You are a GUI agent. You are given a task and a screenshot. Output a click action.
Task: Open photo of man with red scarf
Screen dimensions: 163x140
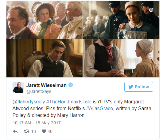[x=121, y=58]
